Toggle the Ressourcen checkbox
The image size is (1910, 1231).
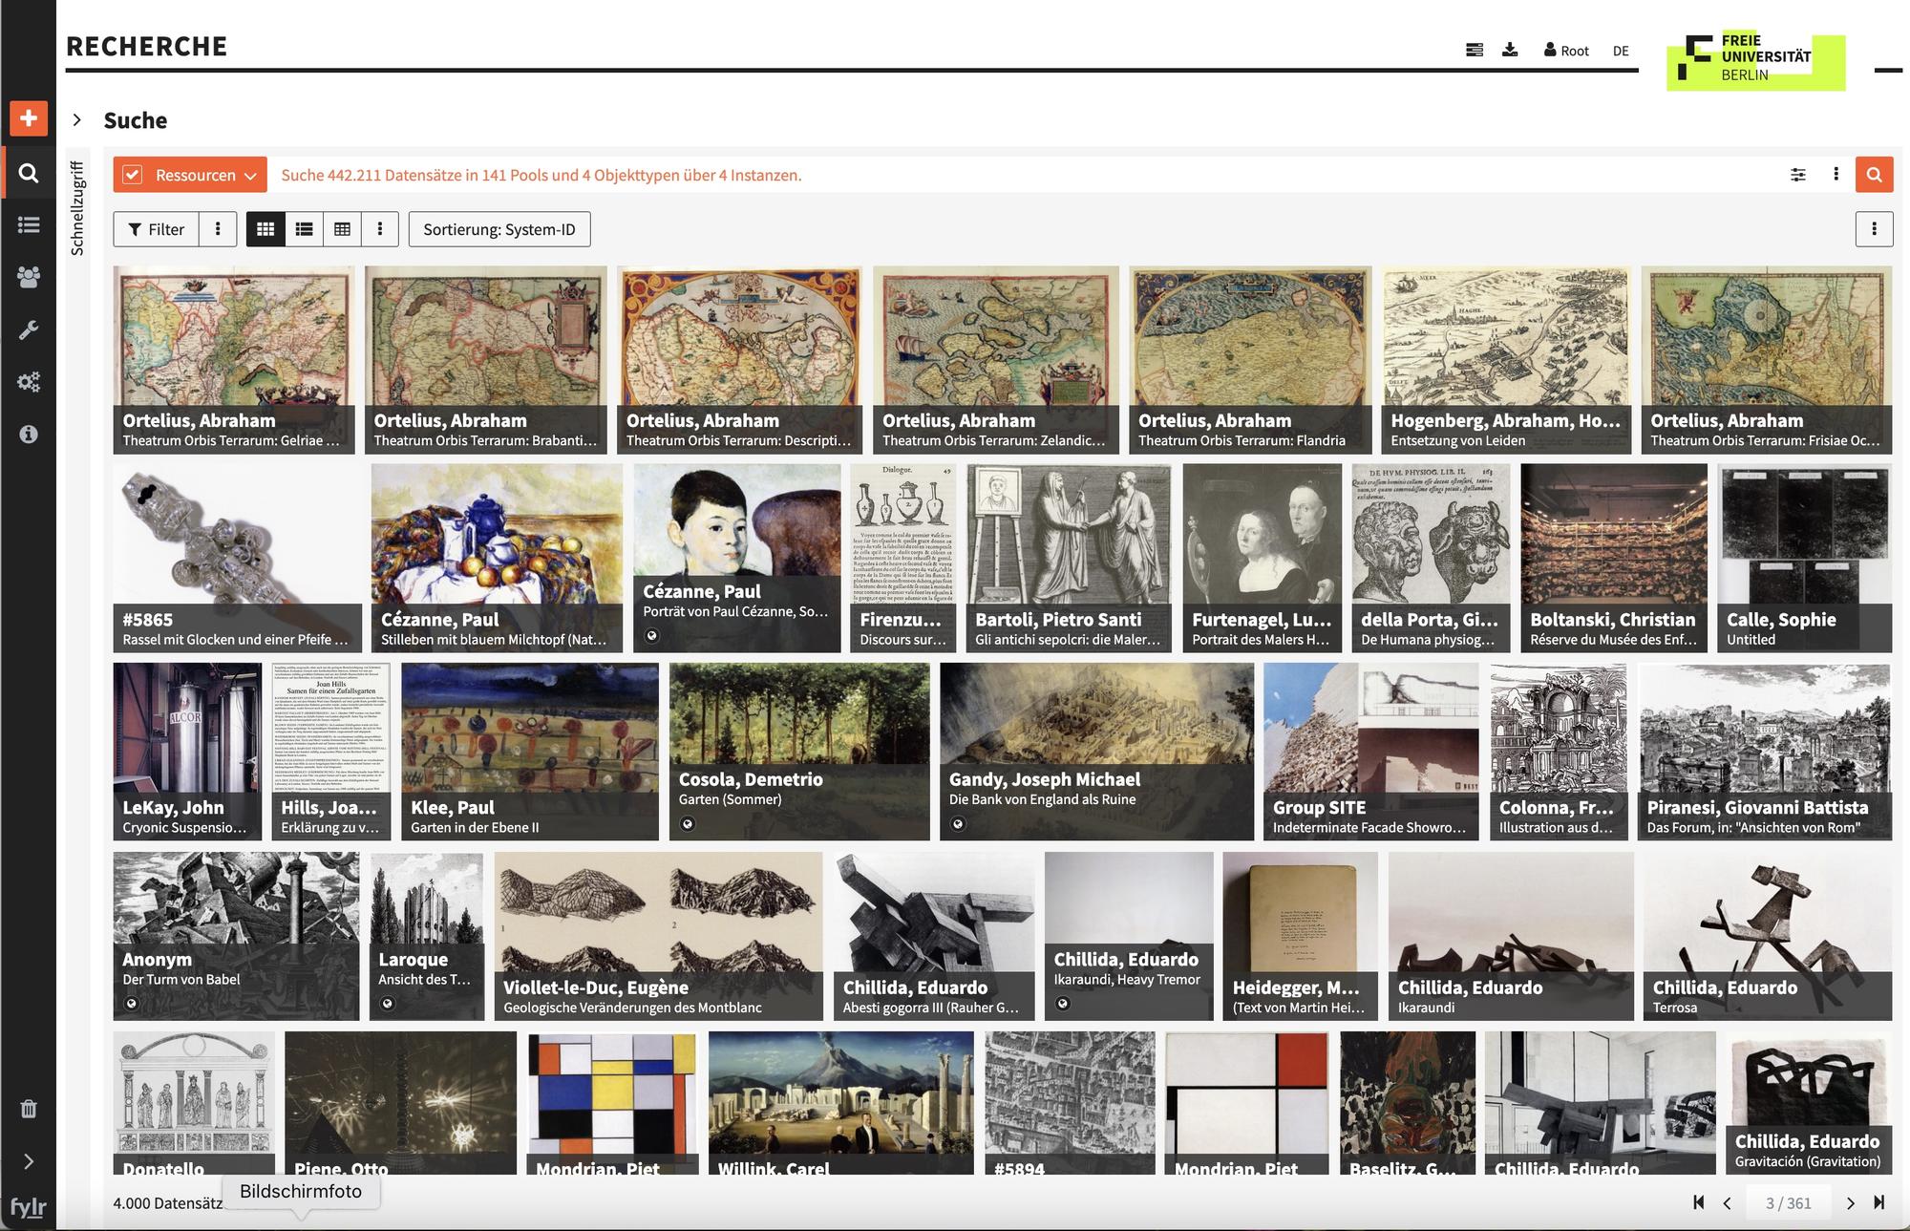pos(133,175)
